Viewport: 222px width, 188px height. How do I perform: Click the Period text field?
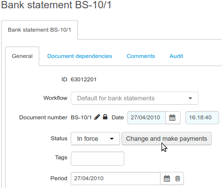(116, 178)
